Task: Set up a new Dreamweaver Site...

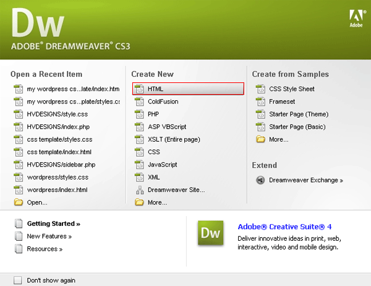Action: (x=176, y=190)
